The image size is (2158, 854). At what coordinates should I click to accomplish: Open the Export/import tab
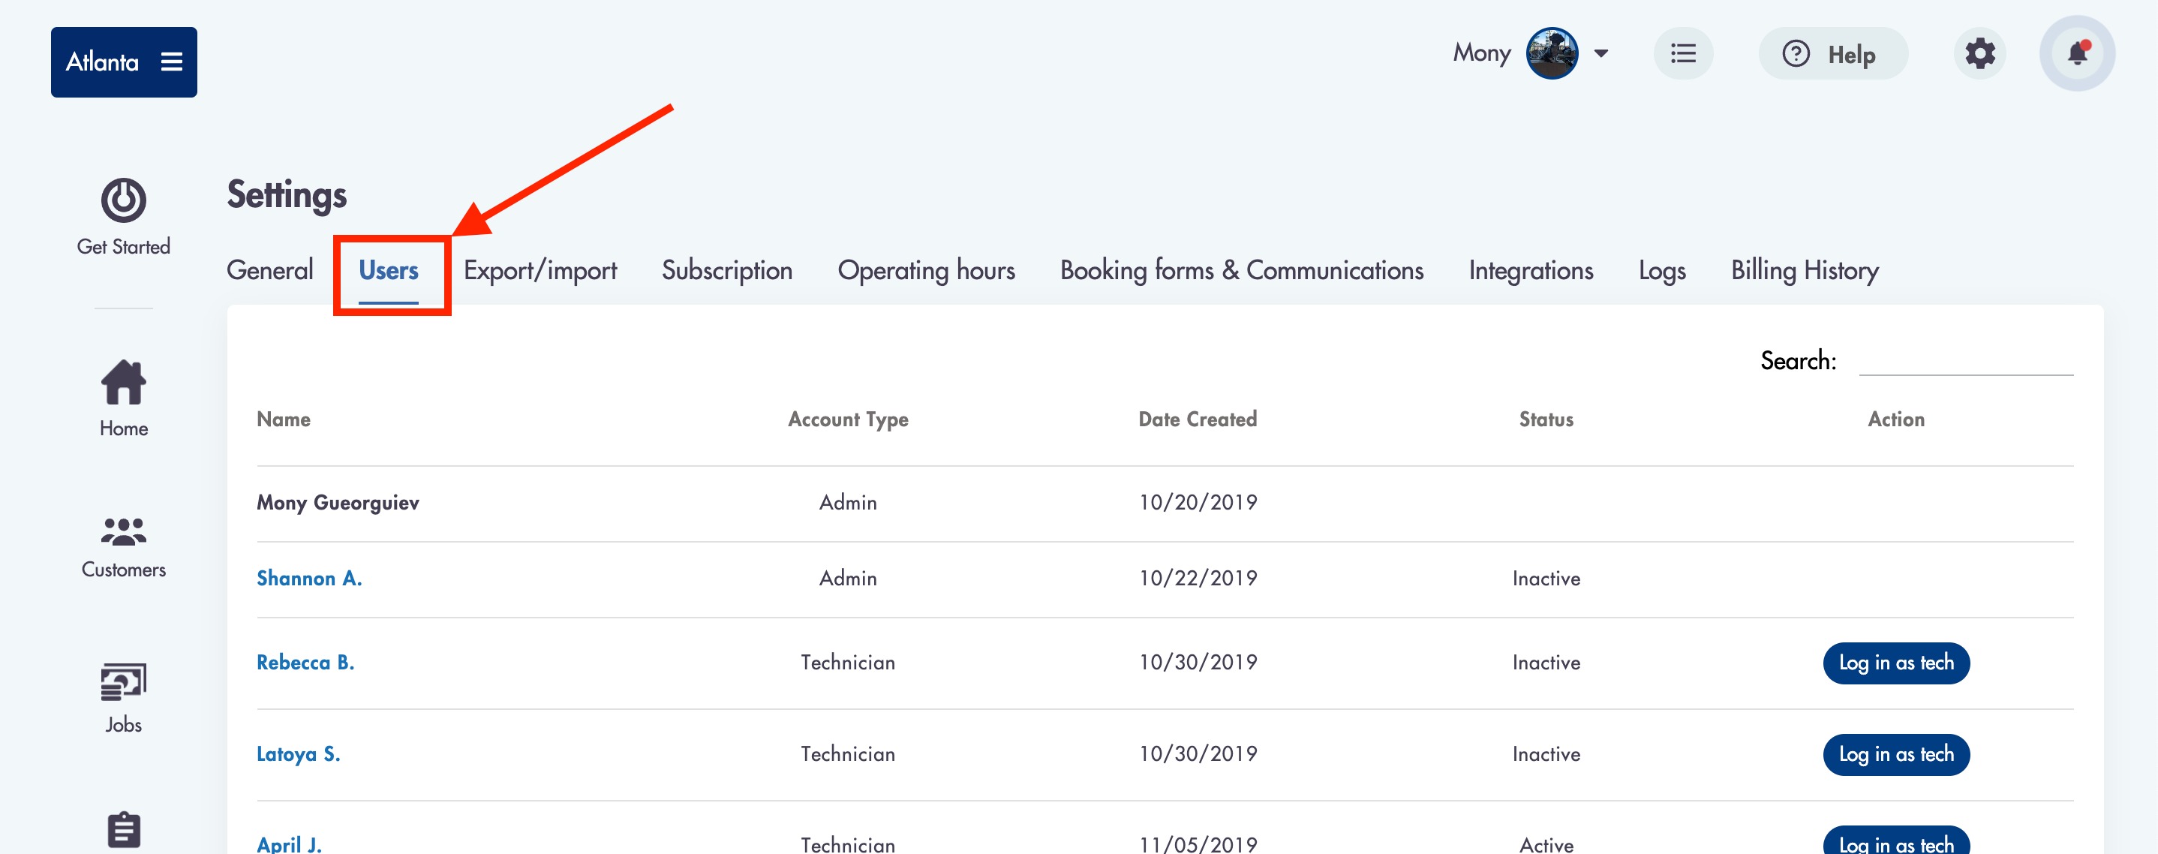[x=540, y=270]
